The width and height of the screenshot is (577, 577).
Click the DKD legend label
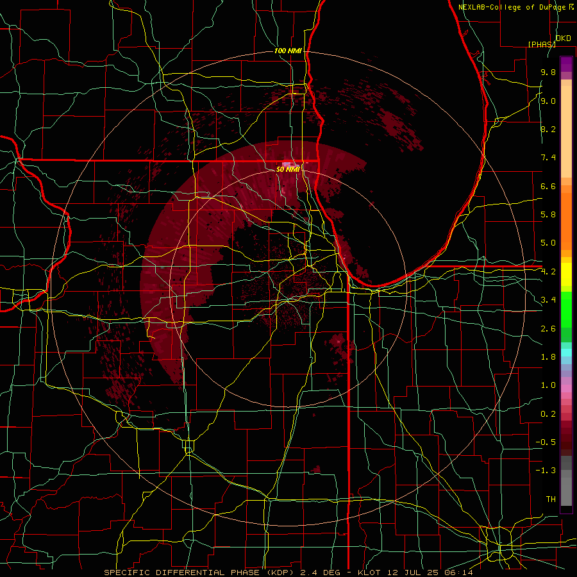click(564, 38)
